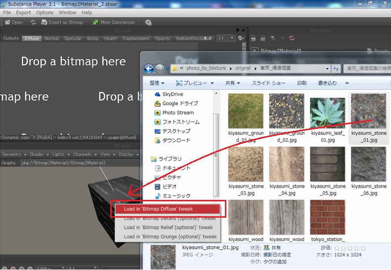Select Google ドライブ in navigation pane
The image size is (391, 270).
click(x=176, y=103)
